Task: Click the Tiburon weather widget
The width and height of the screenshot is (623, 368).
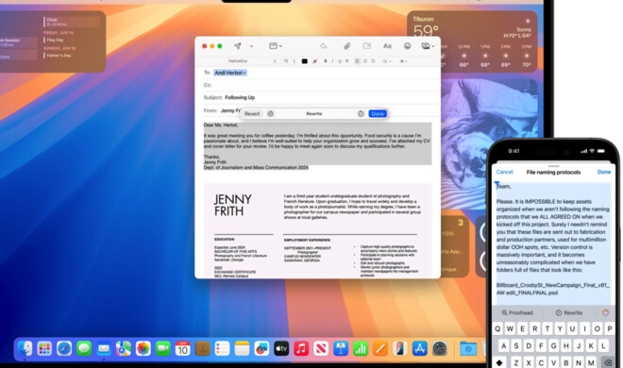Action: click(x=472, y=42)
